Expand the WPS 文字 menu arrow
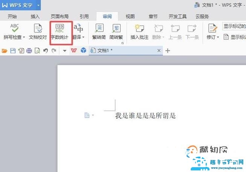 click(x=38, y=5)
